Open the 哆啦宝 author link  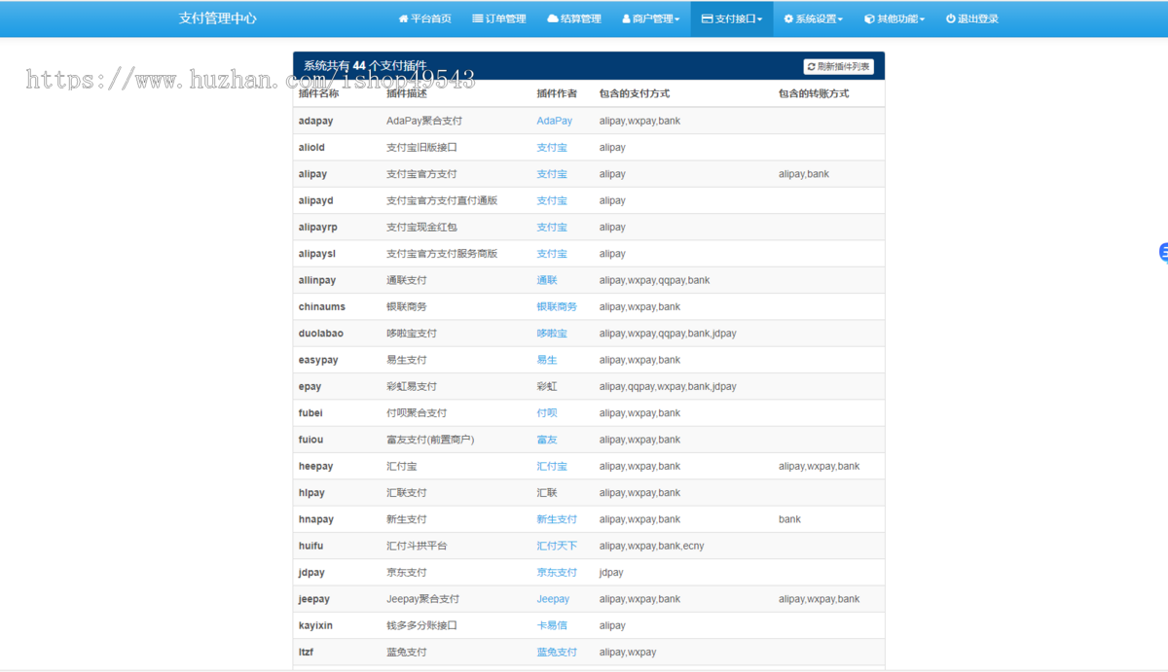pos(552,334)
